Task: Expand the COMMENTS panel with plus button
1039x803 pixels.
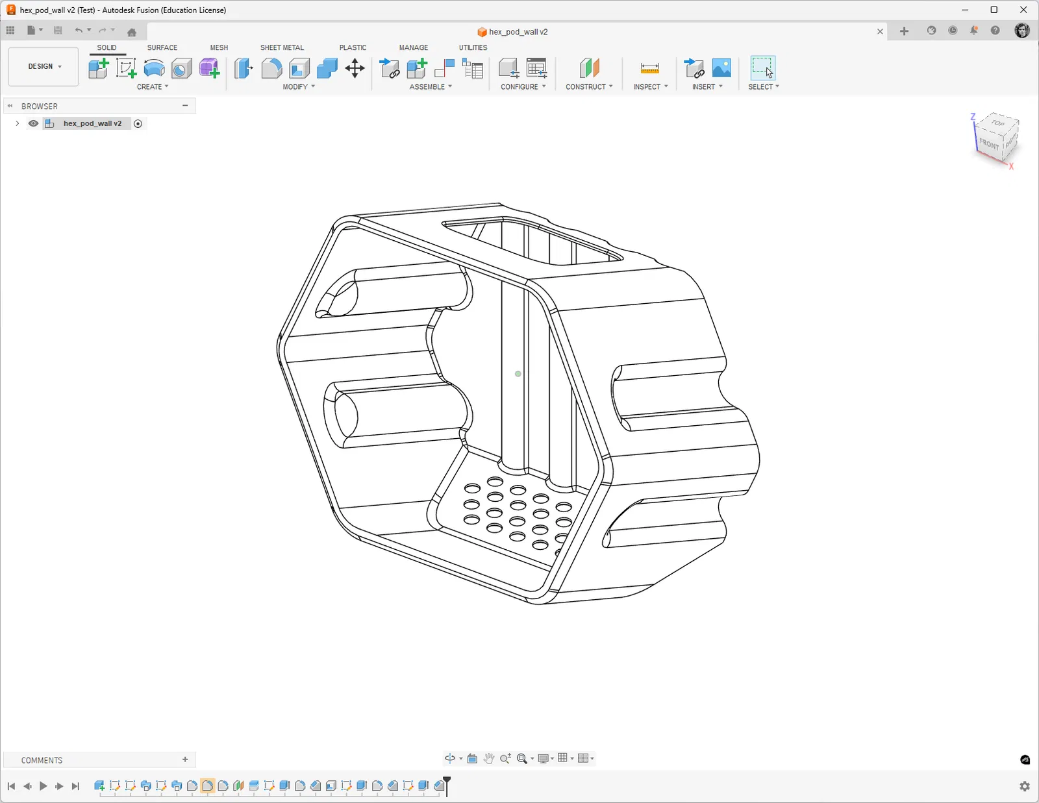Action: point(185,760)
